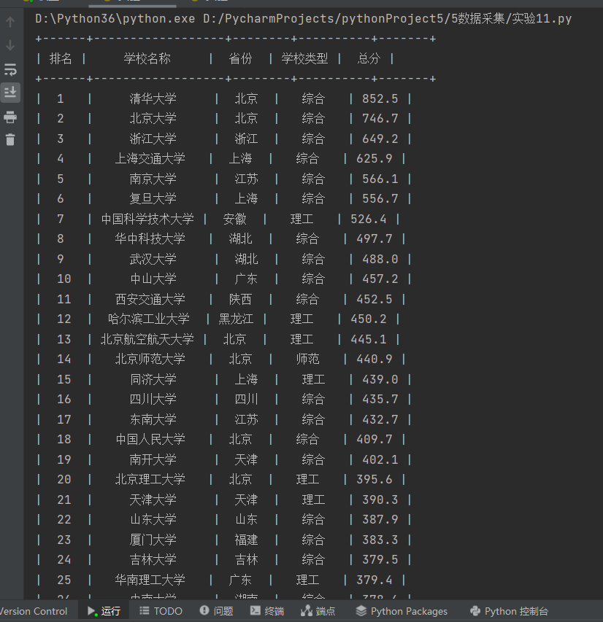603x622 pixels.
Task: Click 上海交通大学 in the table
Action: (150, 158)
